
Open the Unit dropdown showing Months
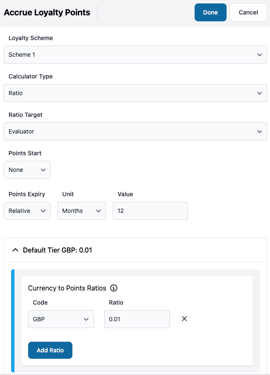pyautogui.click(x=81, y=211)
